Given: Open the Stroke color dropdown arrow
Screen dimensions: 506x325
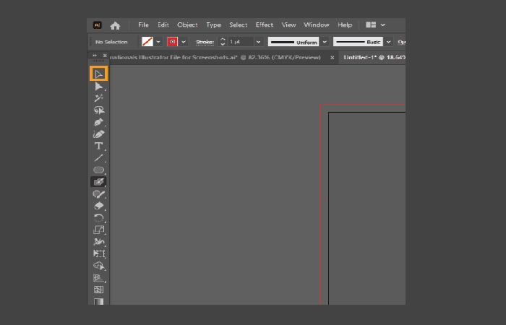Looking at the screenshot, I should pos(184,42).
